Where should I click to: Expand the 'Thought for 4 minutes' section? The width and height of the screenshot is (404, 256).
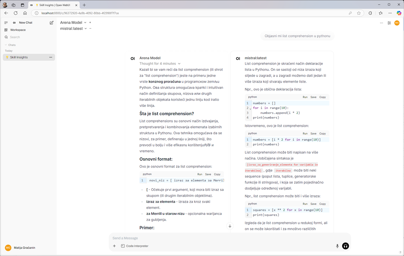coord(160,63)
